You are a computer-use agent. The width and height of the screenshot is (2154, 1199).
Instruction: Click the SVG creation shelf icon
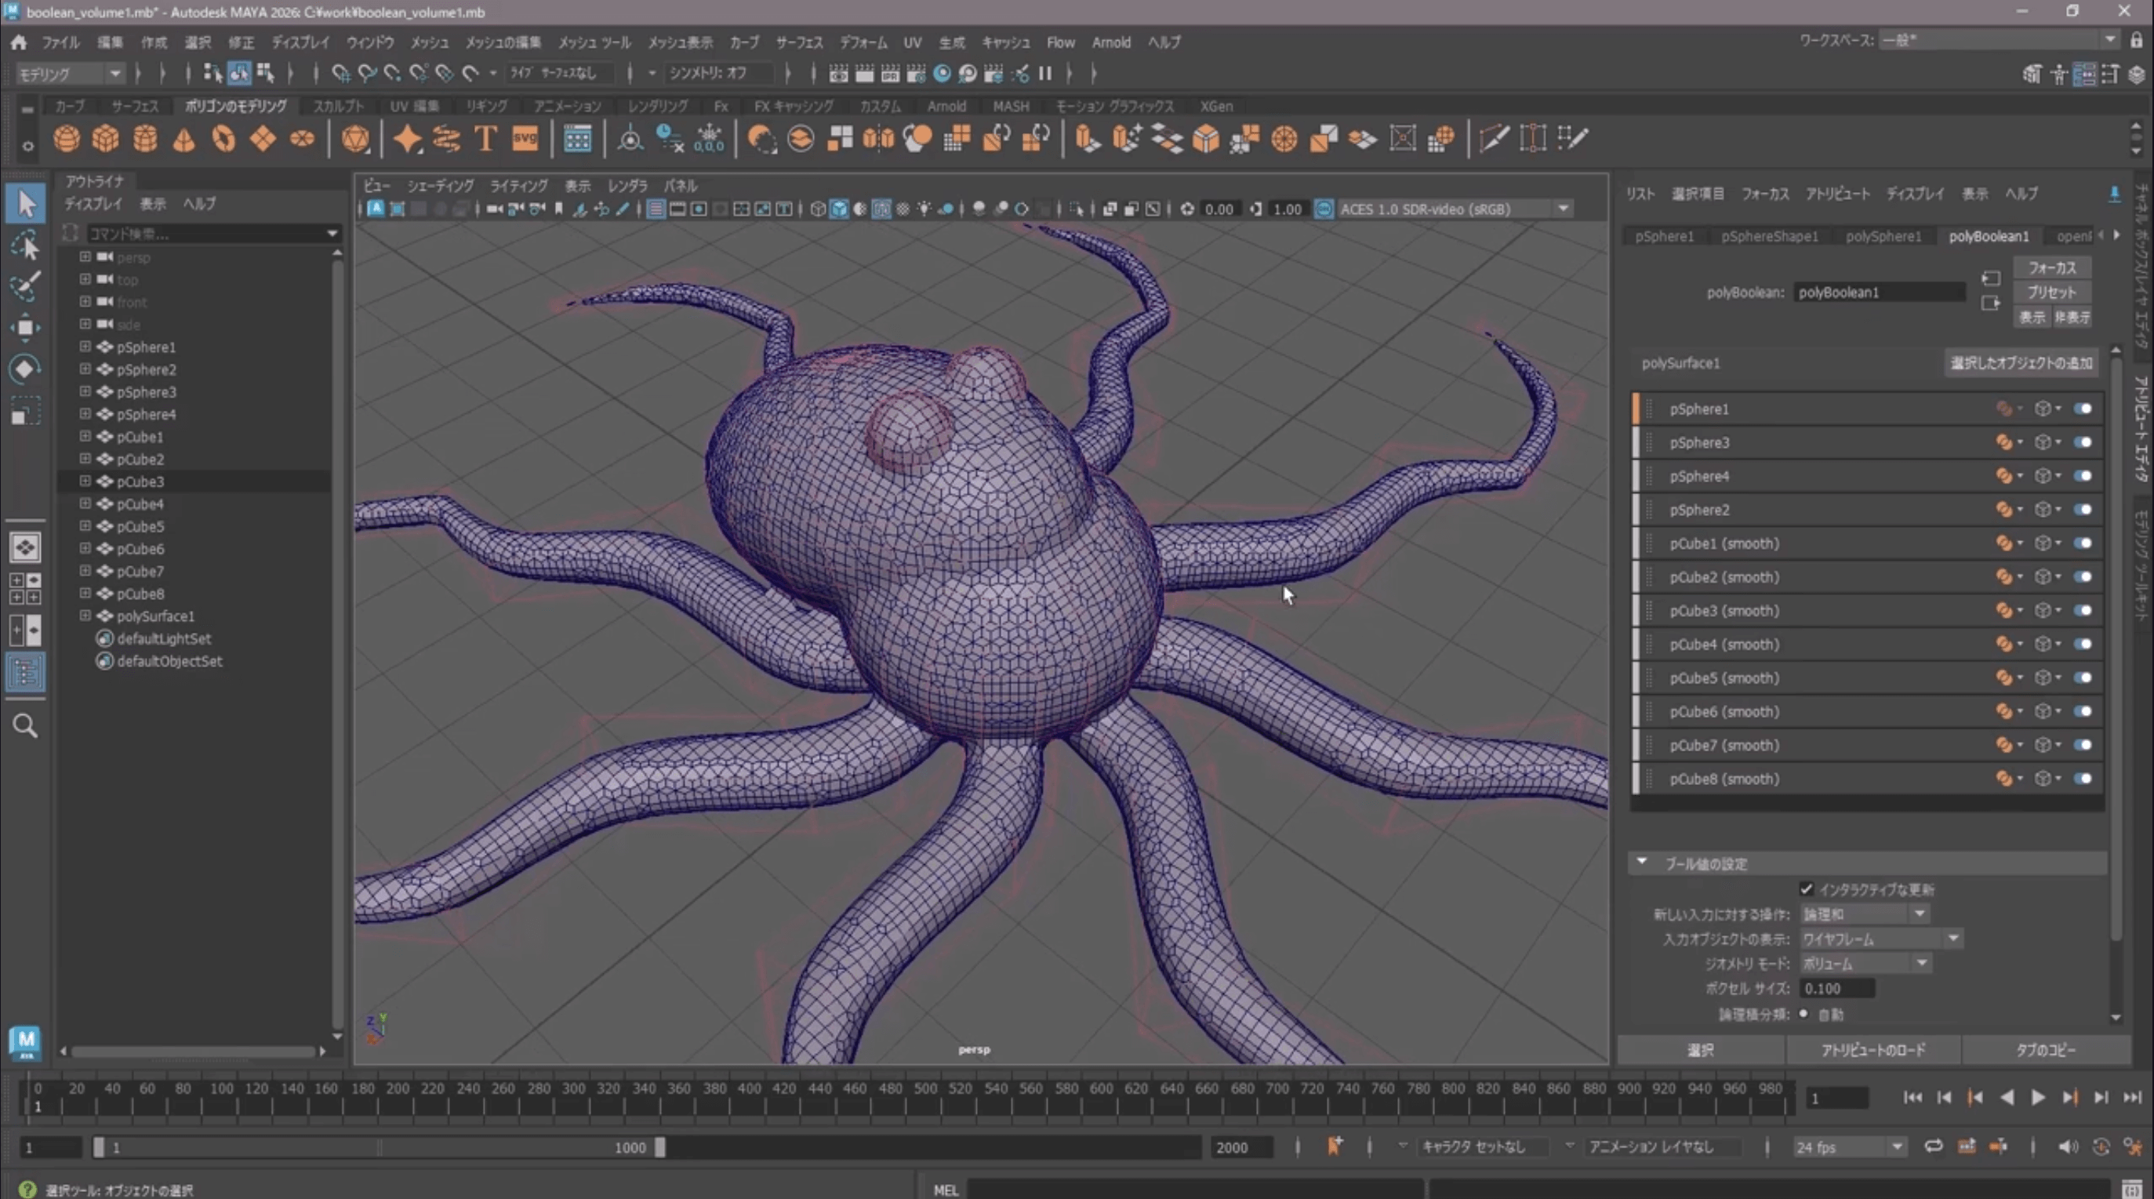click(x=525, y=139)
